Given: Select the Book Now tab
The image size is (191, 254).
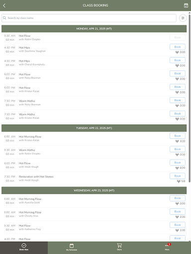Looking at the screenshot, I should coord(24,247).
